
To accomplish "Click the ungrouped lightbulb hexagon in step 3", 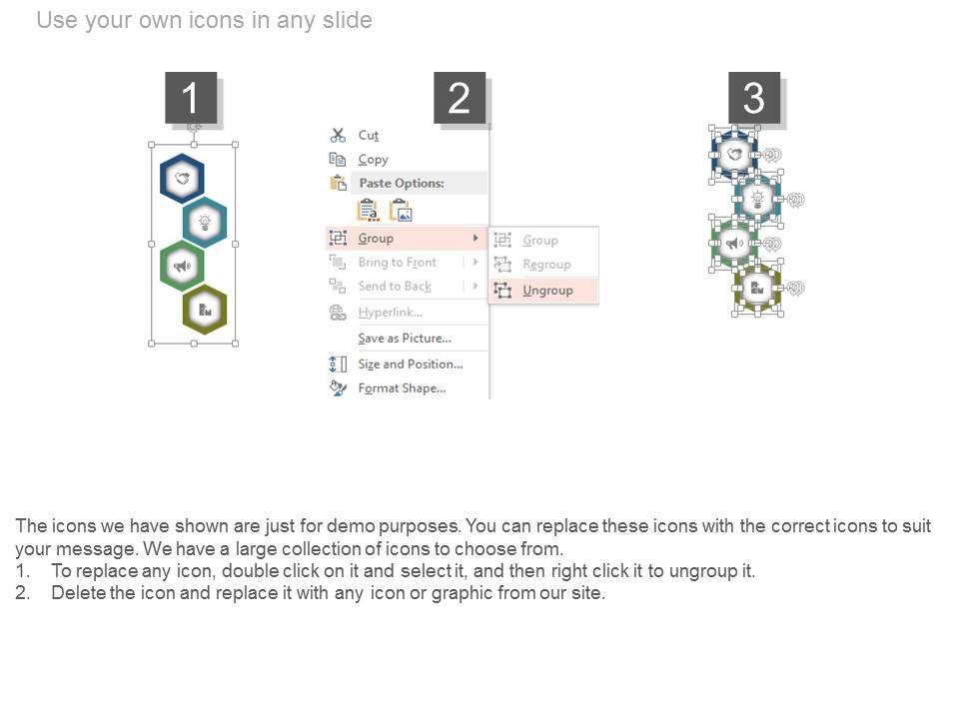I will click(x=757, y=199).
